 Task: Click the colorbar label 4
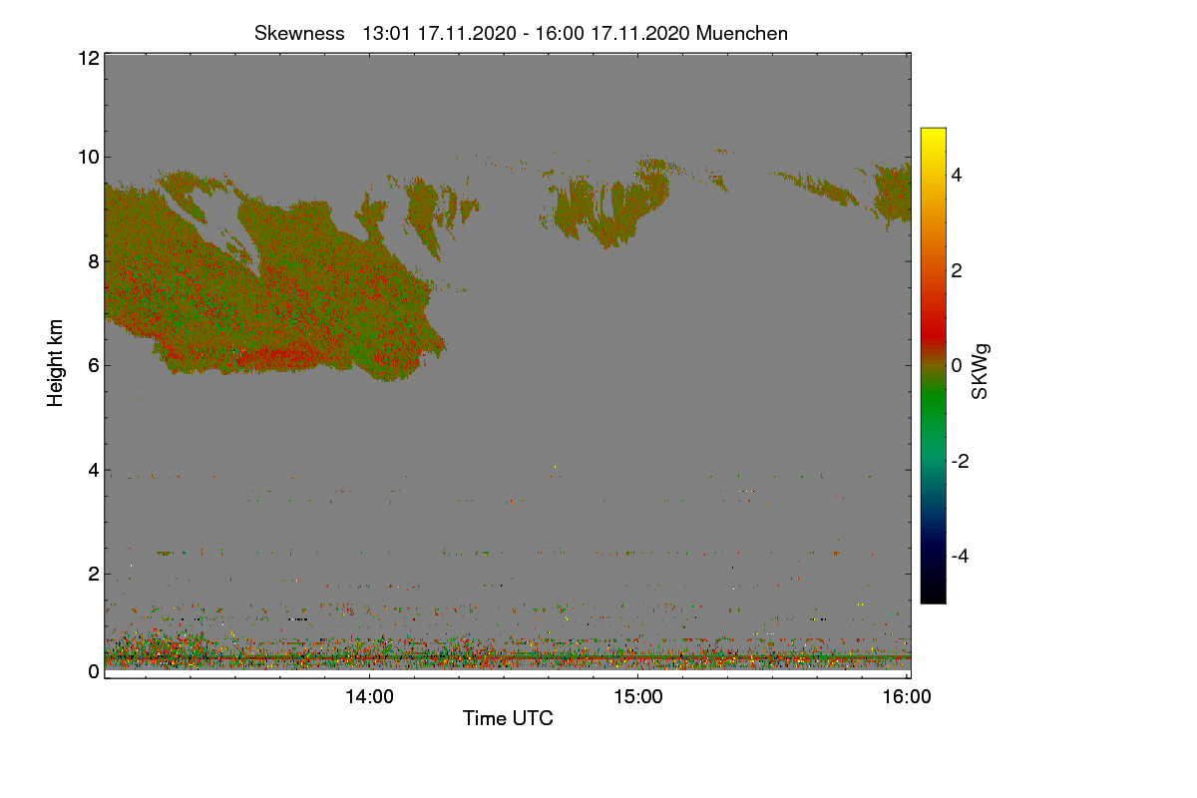957,176
